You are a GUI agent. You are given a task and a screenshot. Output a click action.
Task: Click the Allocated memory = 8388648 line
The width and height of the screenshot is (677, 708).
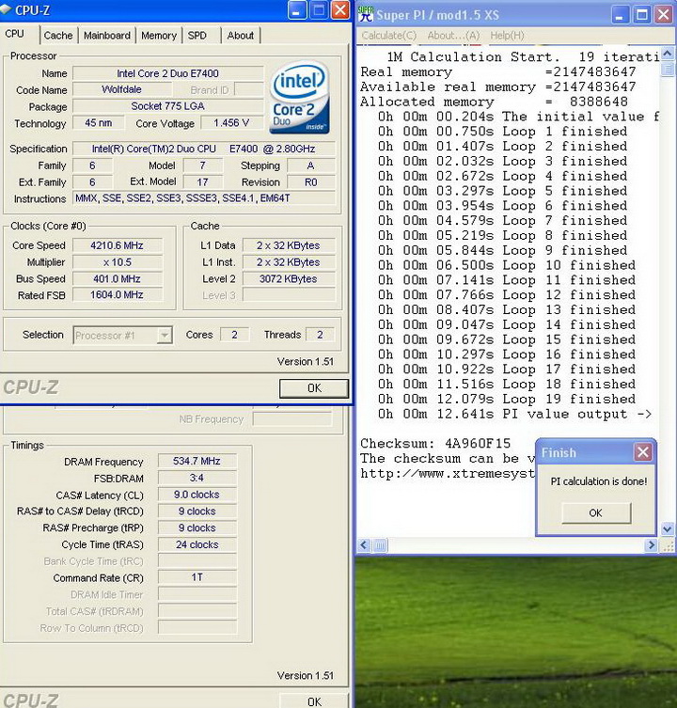494,102
